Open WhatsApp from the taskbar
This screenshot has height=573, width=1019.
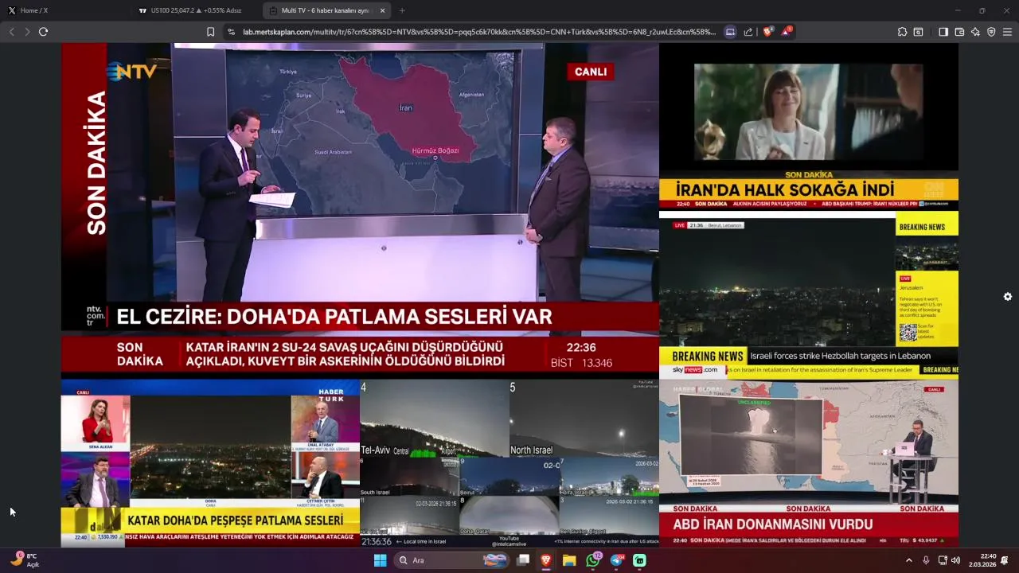coord(593,560)
